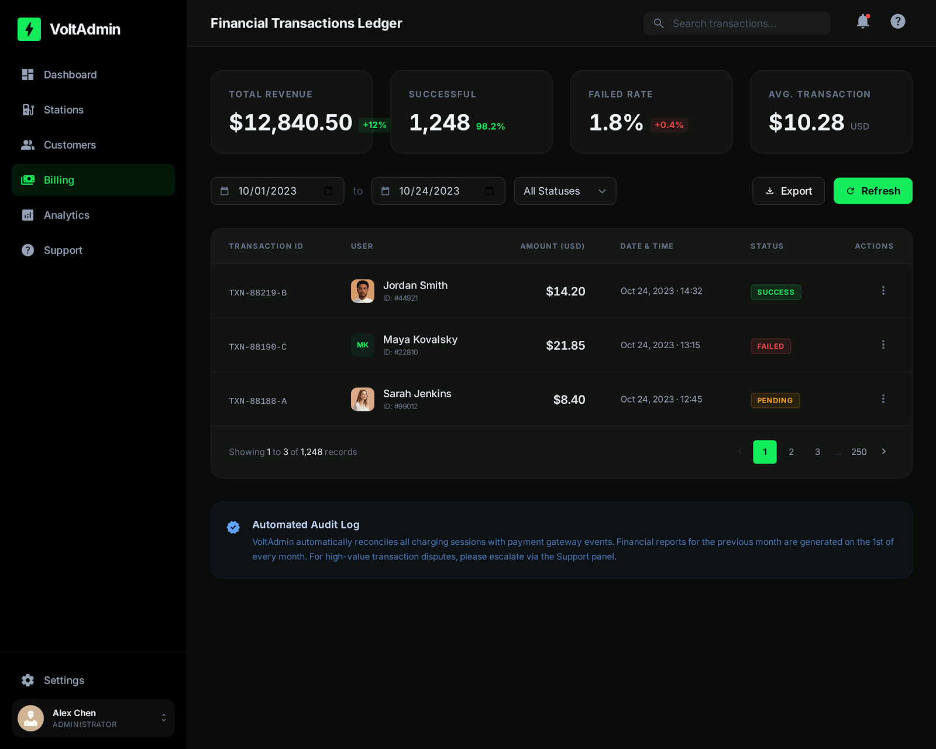Open the start date calendar picker

pos(329,191)
